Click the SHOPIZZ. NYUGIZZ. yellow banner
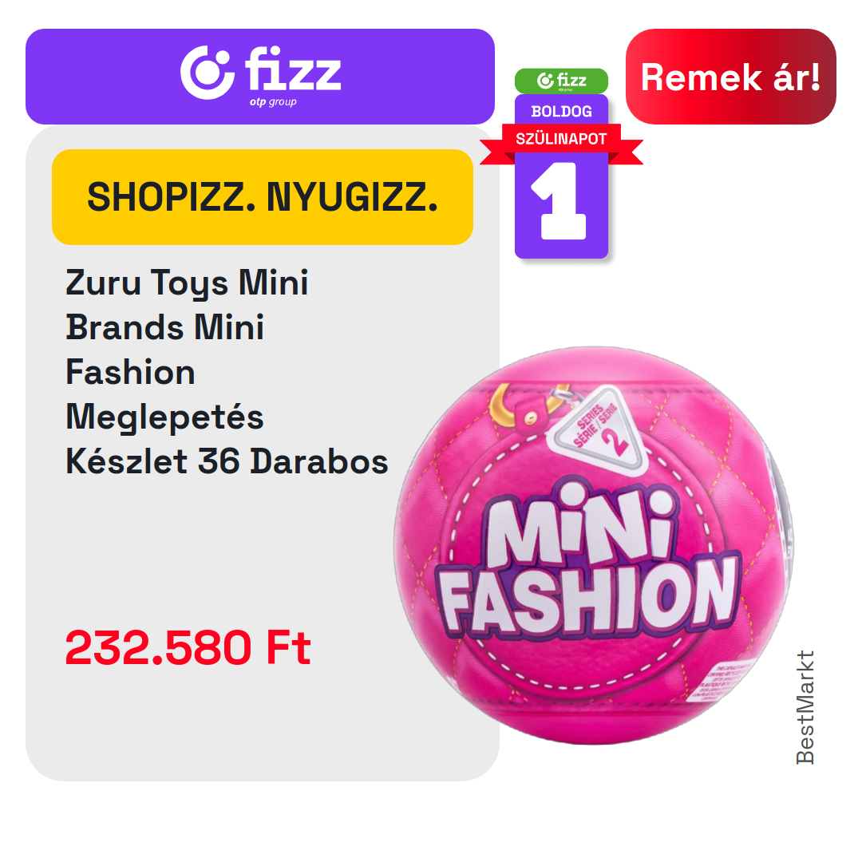 (263, 197)
